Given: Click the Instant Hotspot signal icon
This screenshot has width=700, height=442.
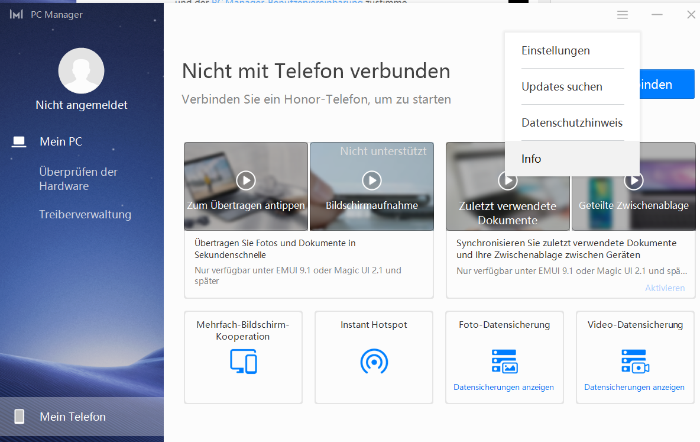Looking at the screenshot, I should [374, 362].
